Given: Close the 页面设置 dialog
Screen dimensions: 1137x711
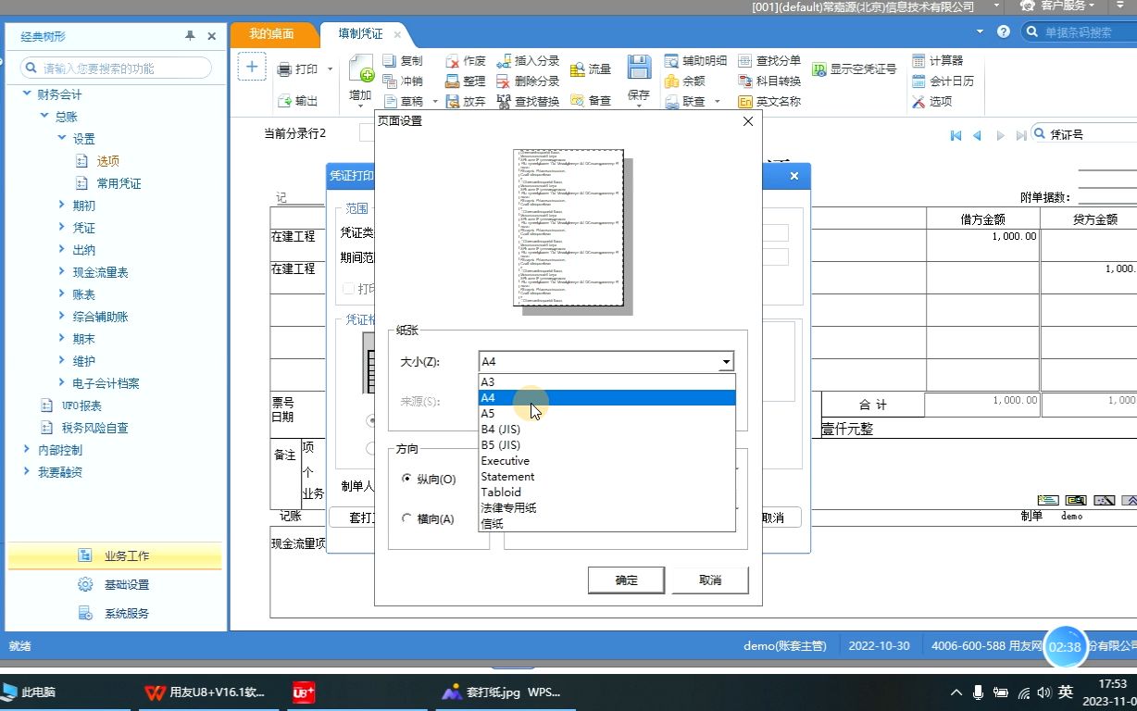Looking at the screenshot, I should pyautogui.click(x=748, y=121).
